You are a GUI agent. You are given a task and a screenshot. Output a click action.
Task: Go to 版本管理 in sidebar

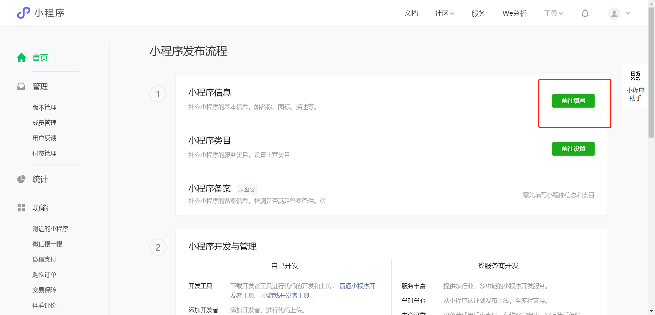point(44,108)
